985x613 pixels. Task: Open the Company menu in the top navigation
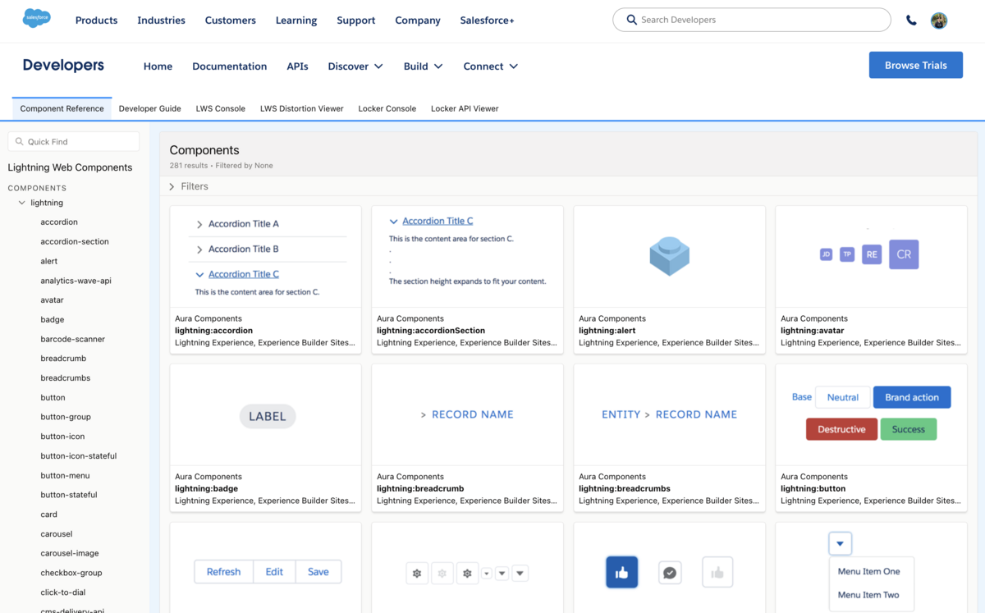pyautogui.click(x=417, y=20)
